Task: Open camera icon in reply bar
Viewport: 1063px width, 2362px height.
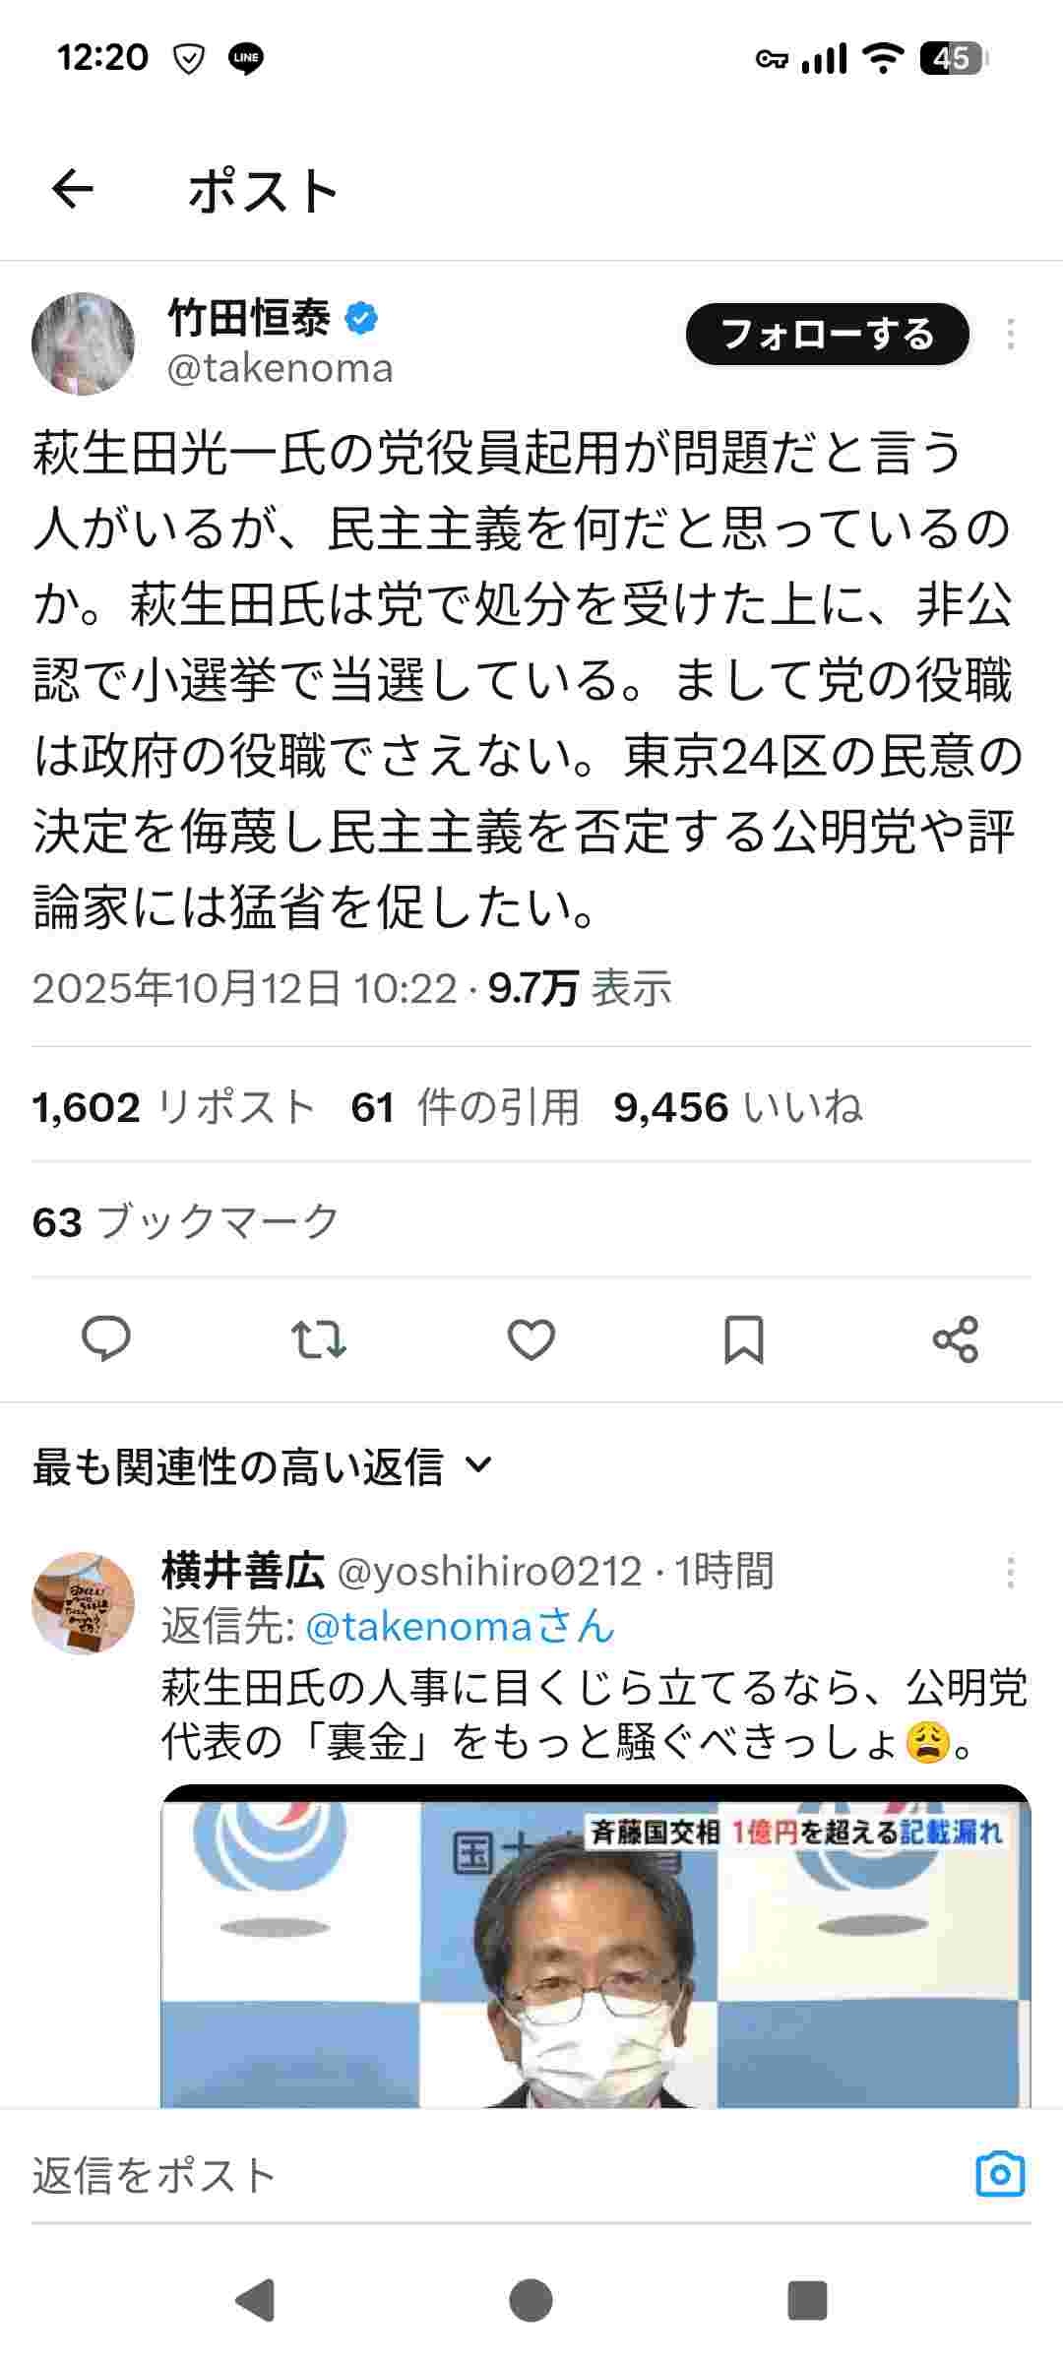Action: [1000, 2173]
